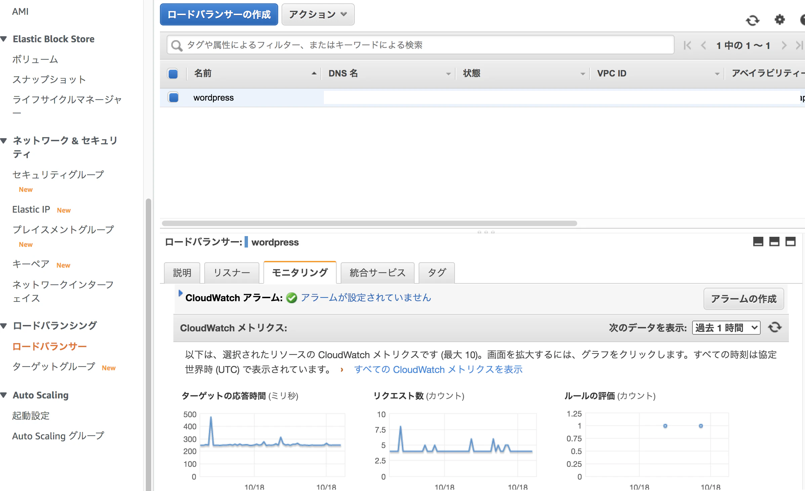
Task: Open the 過去 1 時間 time range dropdown
Action: (x=726, y=328)
